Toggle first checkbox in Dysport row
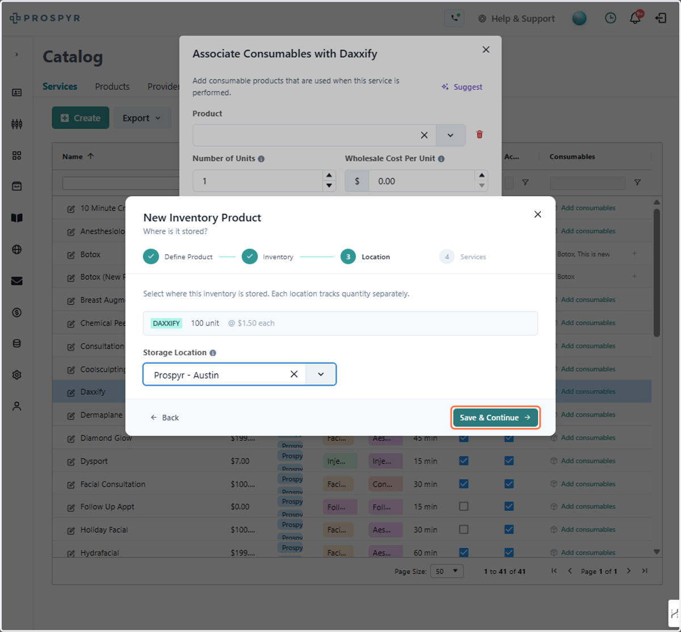The image size is (681, 632). (x=464, y=461)
